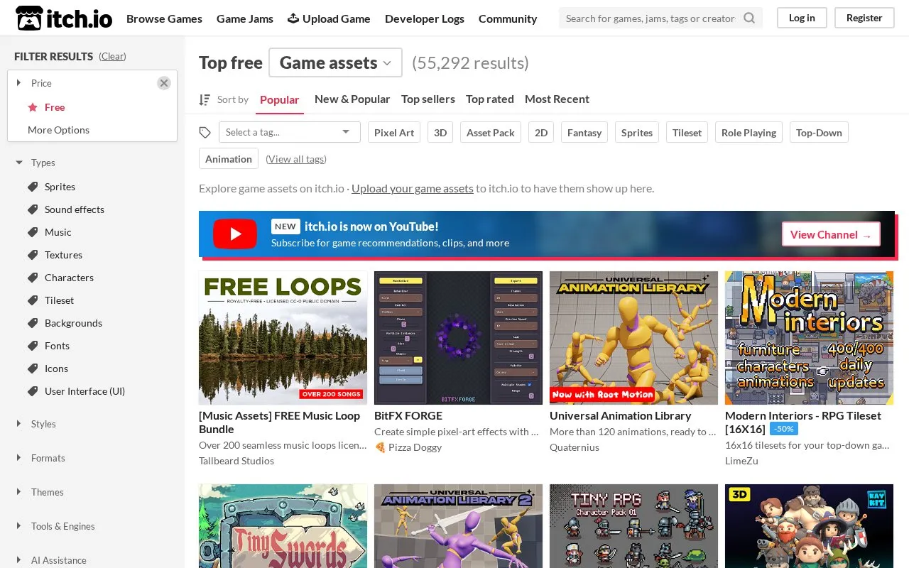The width and height of the screenshot is (909, 568).
Task: Open Game Jams in top navigation
Action: [245, 18]
